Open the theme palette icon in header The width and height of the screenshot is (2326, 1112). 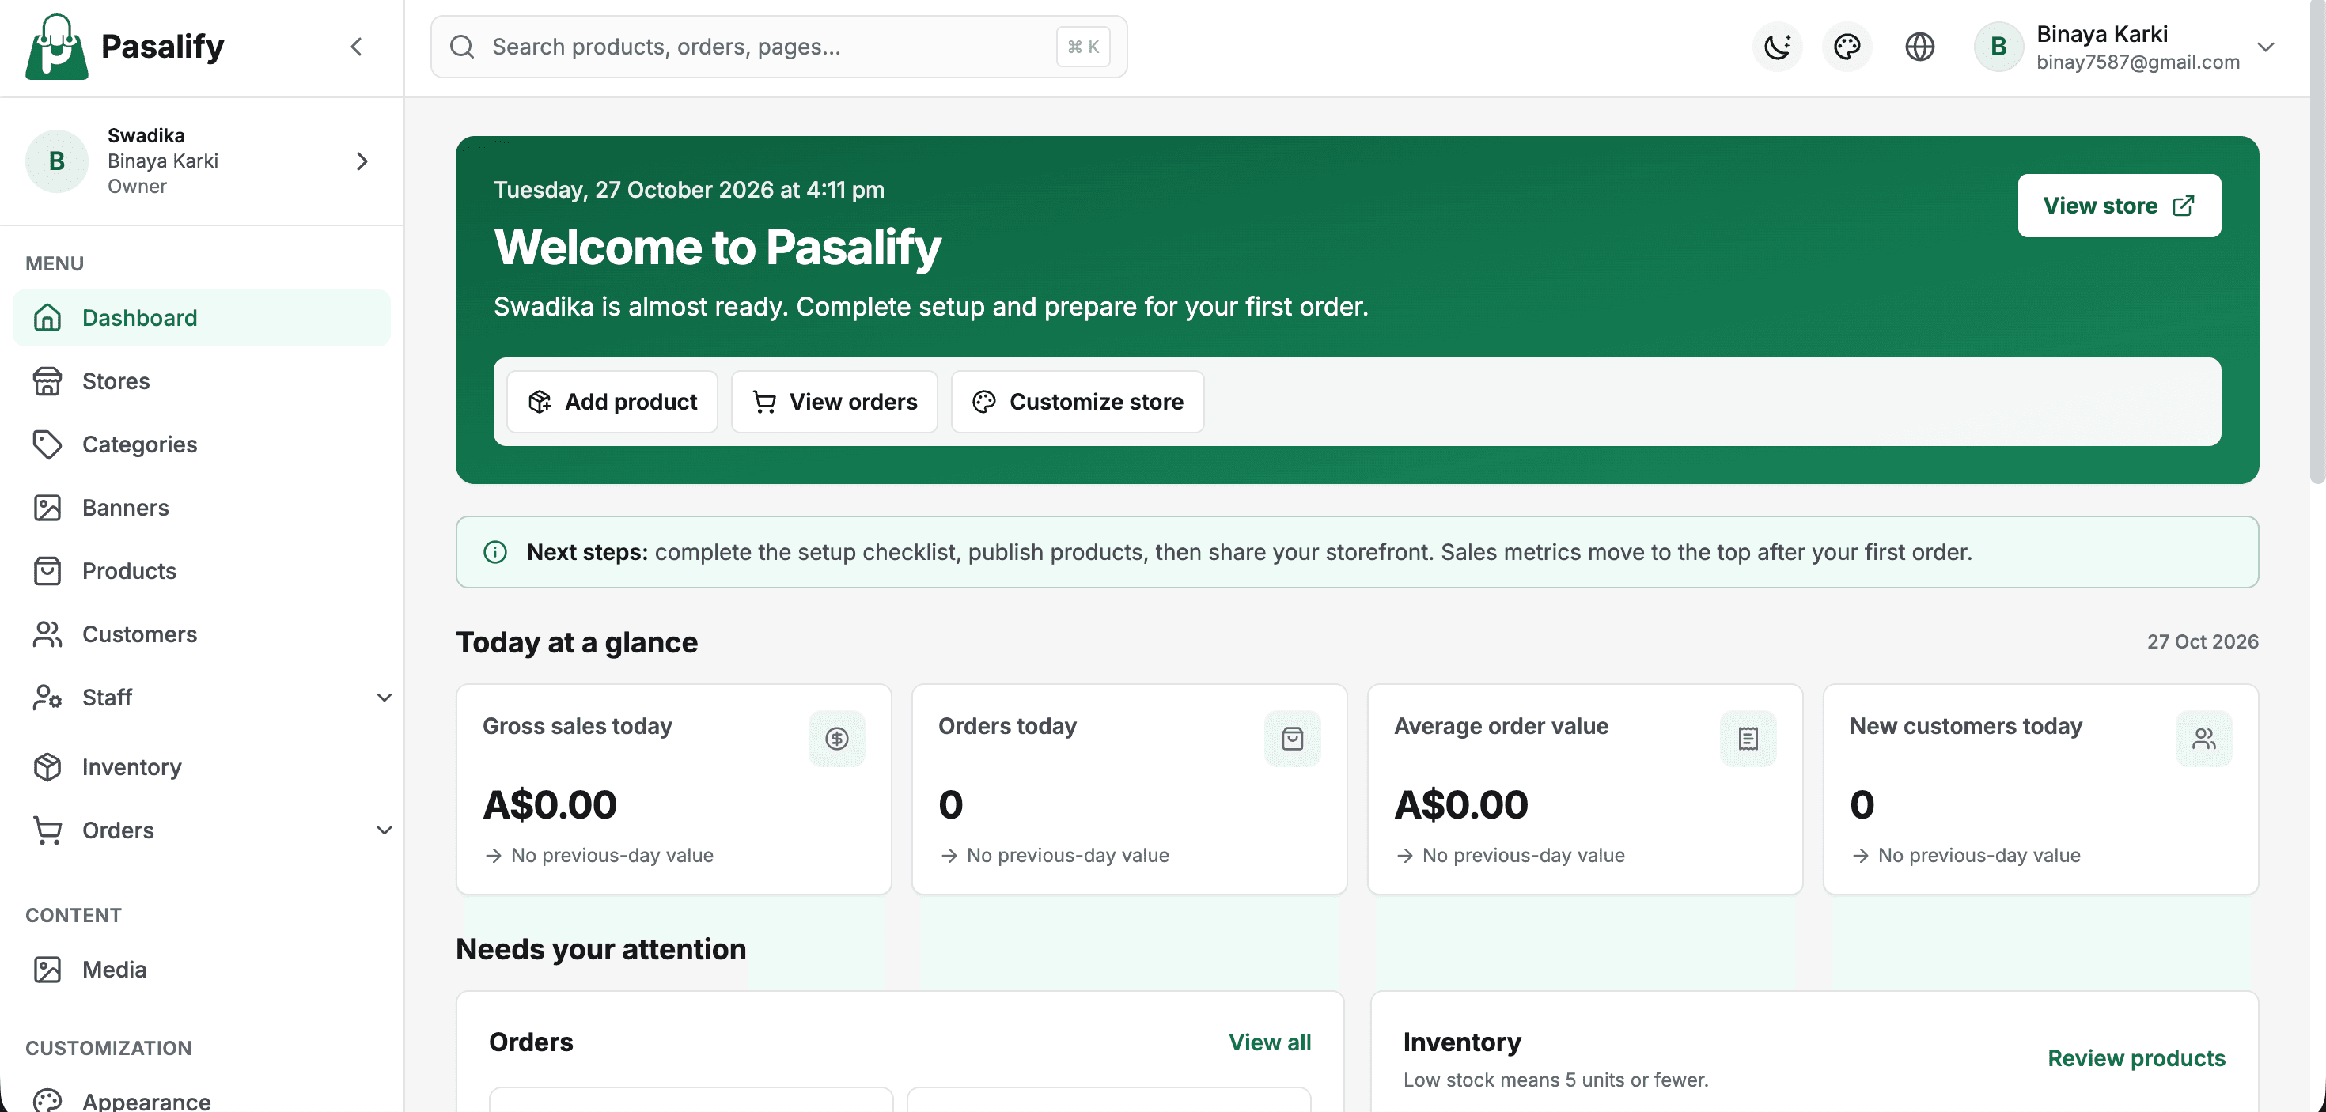[x=1847, y=47]
